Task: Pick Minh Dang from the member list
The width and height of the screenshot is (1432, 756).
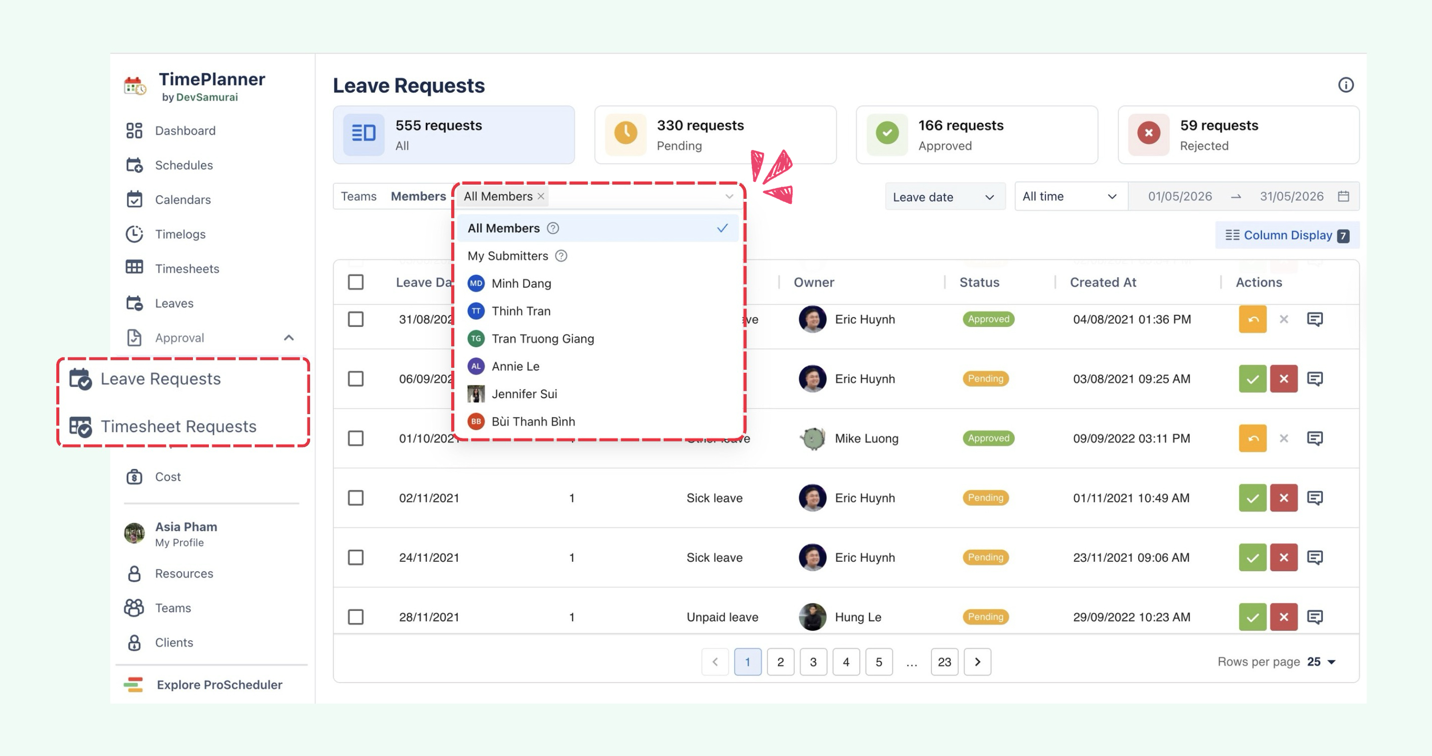Action: (x=598, y=283)
